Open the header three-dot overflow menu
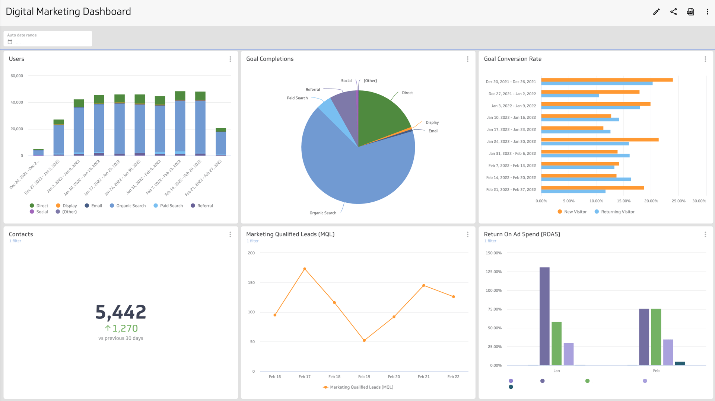Screen dimensions: 715x401 coord(707,12)
